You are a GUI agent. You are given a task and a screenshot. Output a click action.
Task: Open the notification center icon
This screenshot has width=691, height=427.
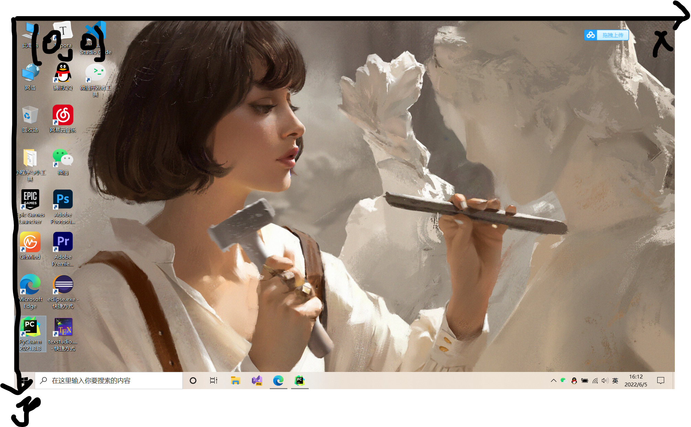[661, 381]
